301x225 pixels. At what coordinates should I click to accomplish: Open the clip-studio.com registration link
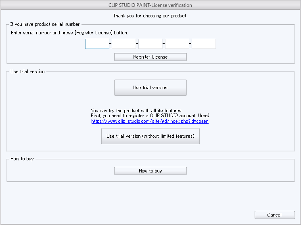point(150,121)
